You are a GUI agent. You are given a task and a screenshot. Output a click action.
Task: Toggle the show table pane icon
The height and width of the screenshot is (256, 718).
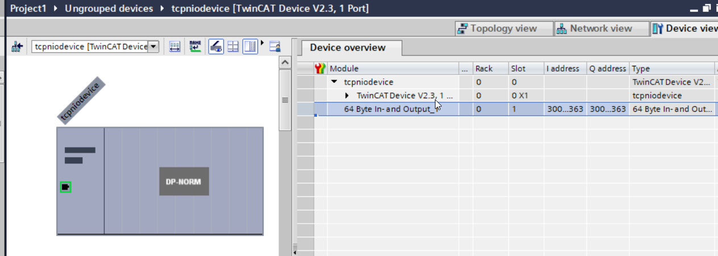coord(251,47)
